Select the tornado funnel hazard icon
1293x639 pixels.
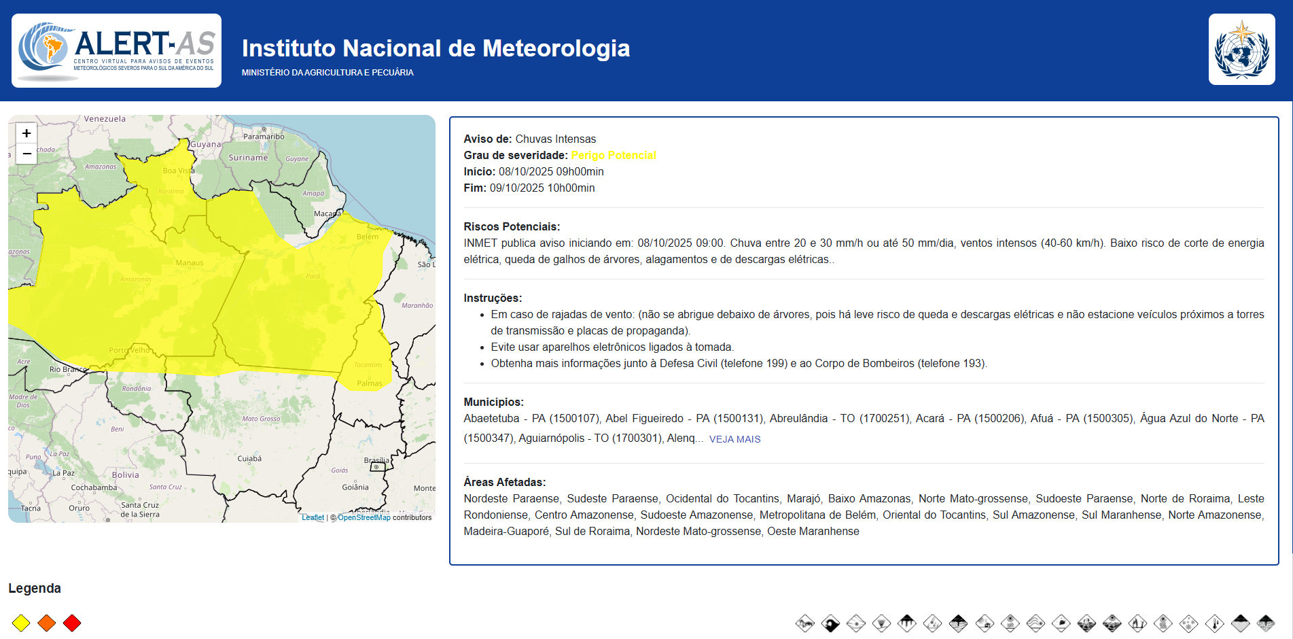pyautogui.click(x=881, y=623)
